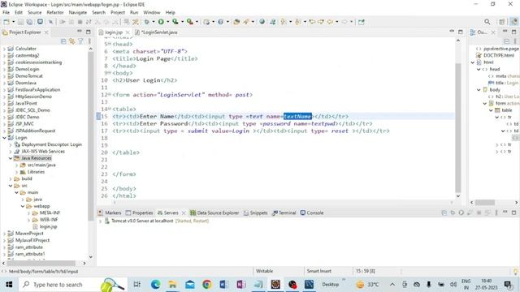This screenshot has width=520, height=292.
Task: Click the green Run toolbar button
Action: tap(161, 22)
